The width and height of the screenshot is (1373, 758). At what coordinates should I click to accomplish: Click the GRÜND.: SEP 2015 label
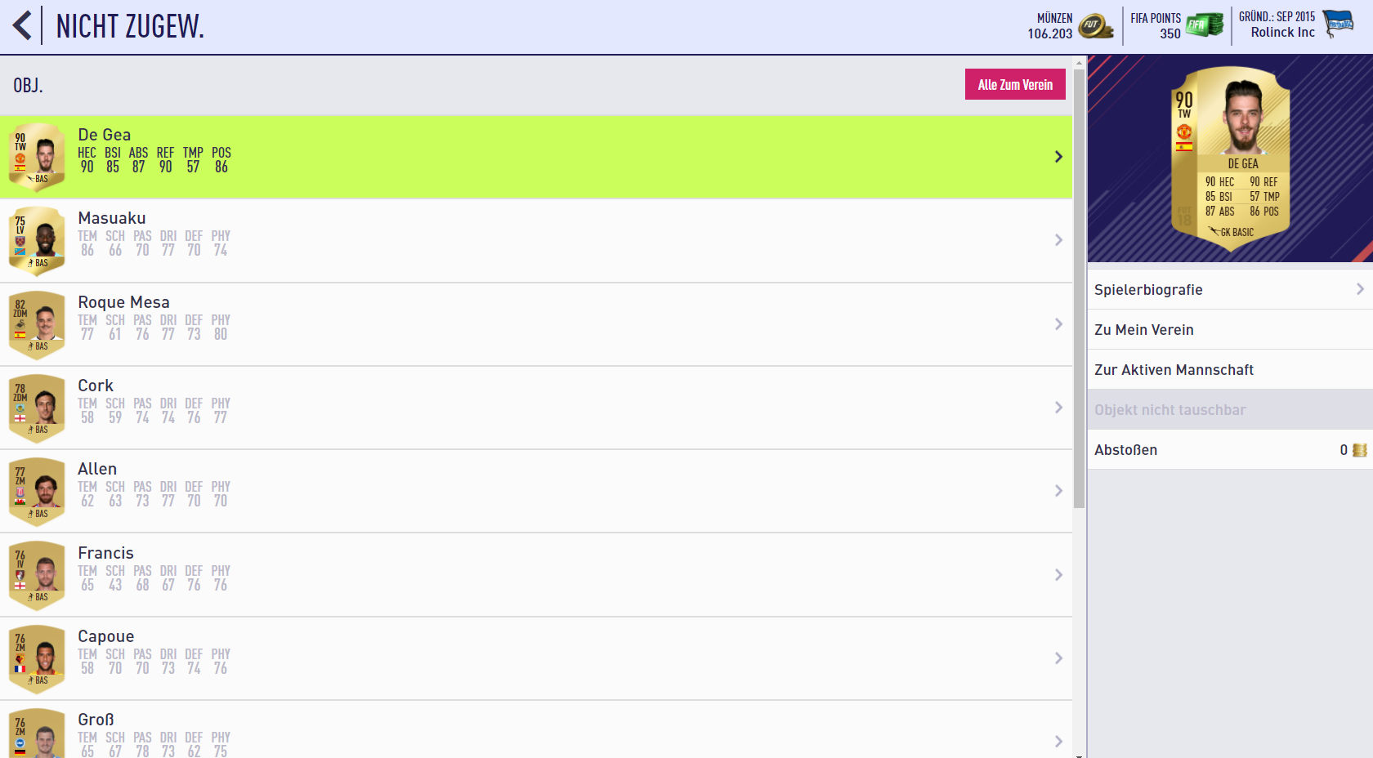[x=1277, y=16]
